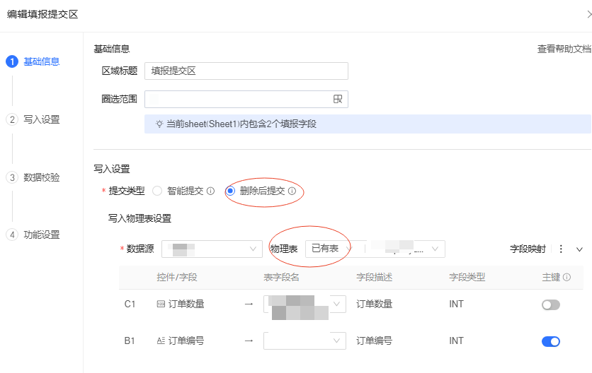Disable primary key toggle for 订单编号

550,341
